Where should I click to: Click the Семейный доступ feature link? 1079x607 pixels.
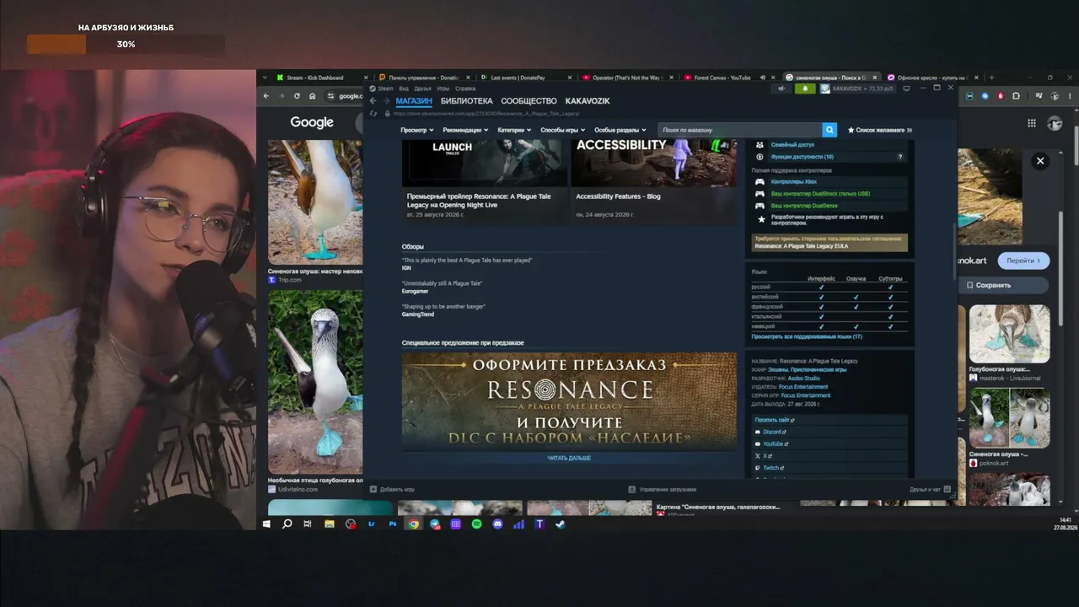tap(792, 145)
